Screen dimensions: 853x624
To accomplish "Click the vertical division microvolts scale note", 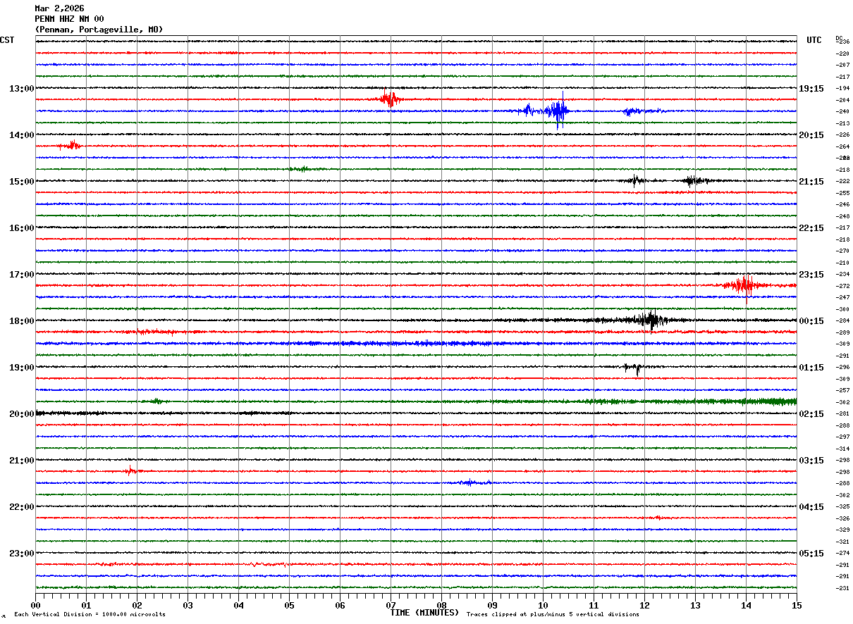I will pyautogui.click(x=90, y=615).
